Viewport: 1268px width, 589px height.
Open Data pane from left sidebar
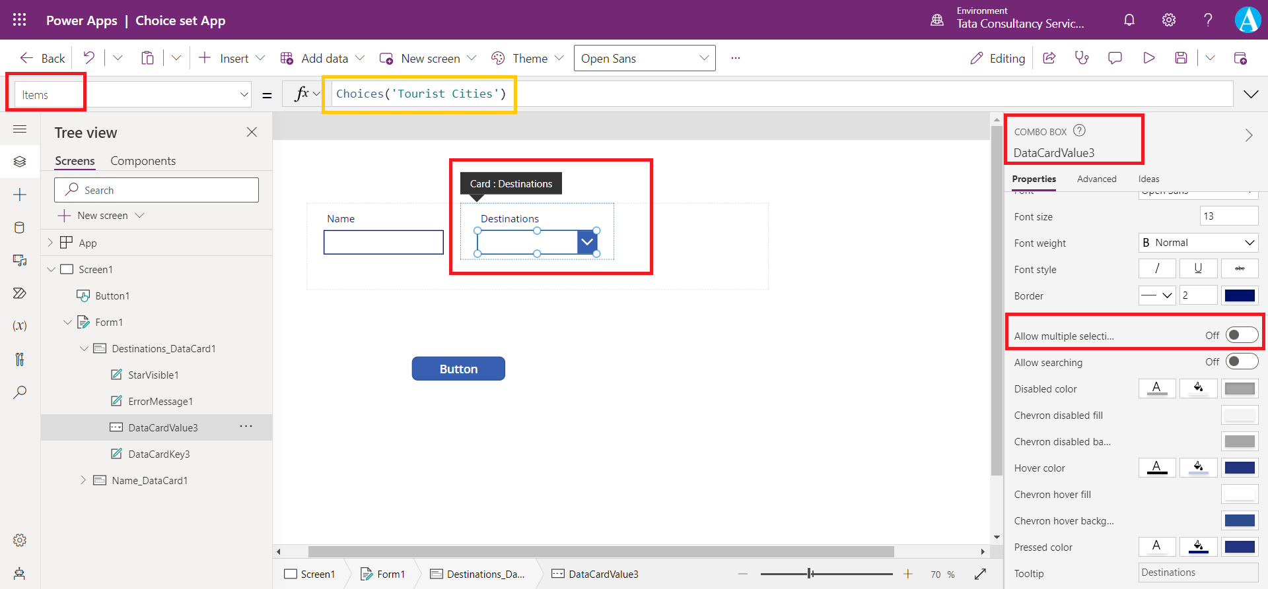[20, 228]
